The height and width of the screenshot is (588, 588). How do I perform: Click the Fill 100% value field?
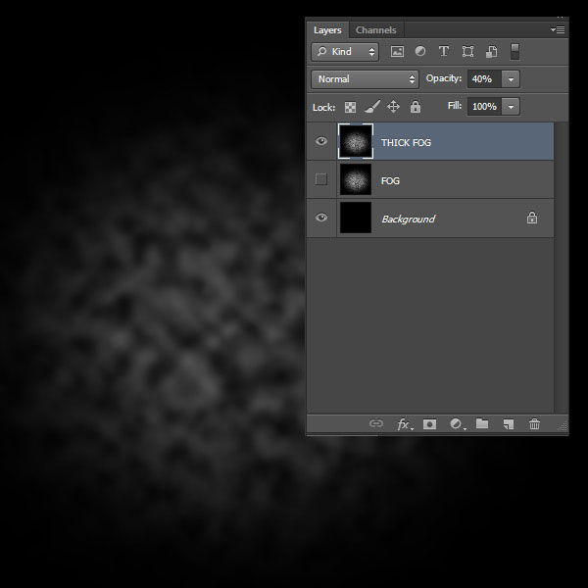484,107
